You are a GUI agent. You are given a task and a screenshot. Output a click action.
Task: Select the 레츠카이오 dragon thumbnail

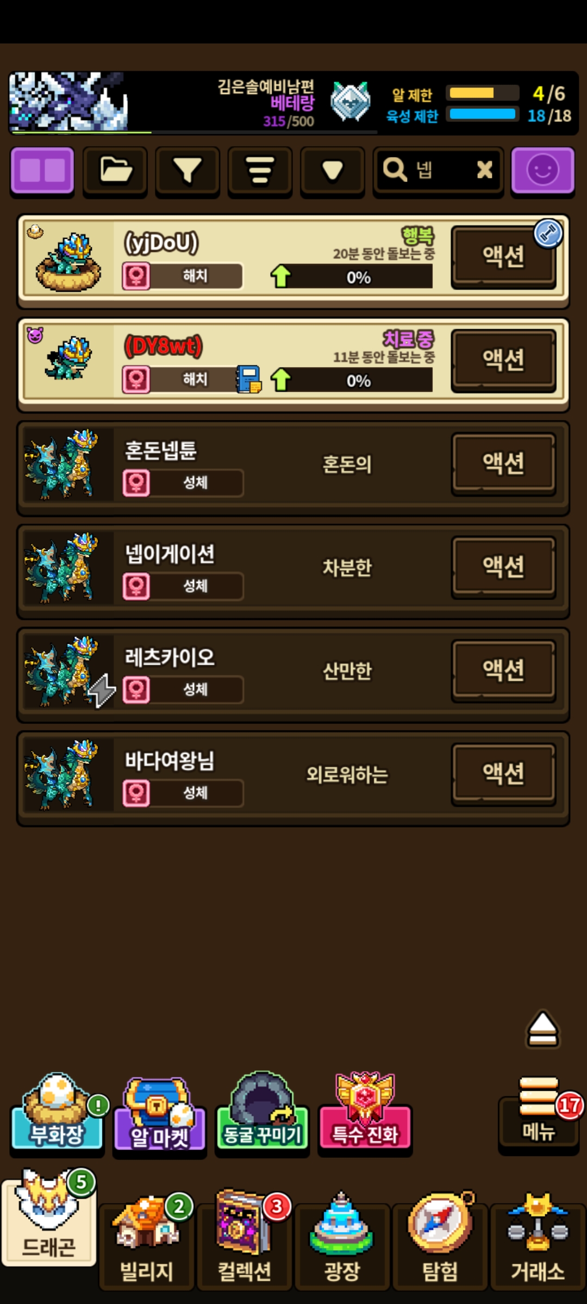click(x=66, y=672)
